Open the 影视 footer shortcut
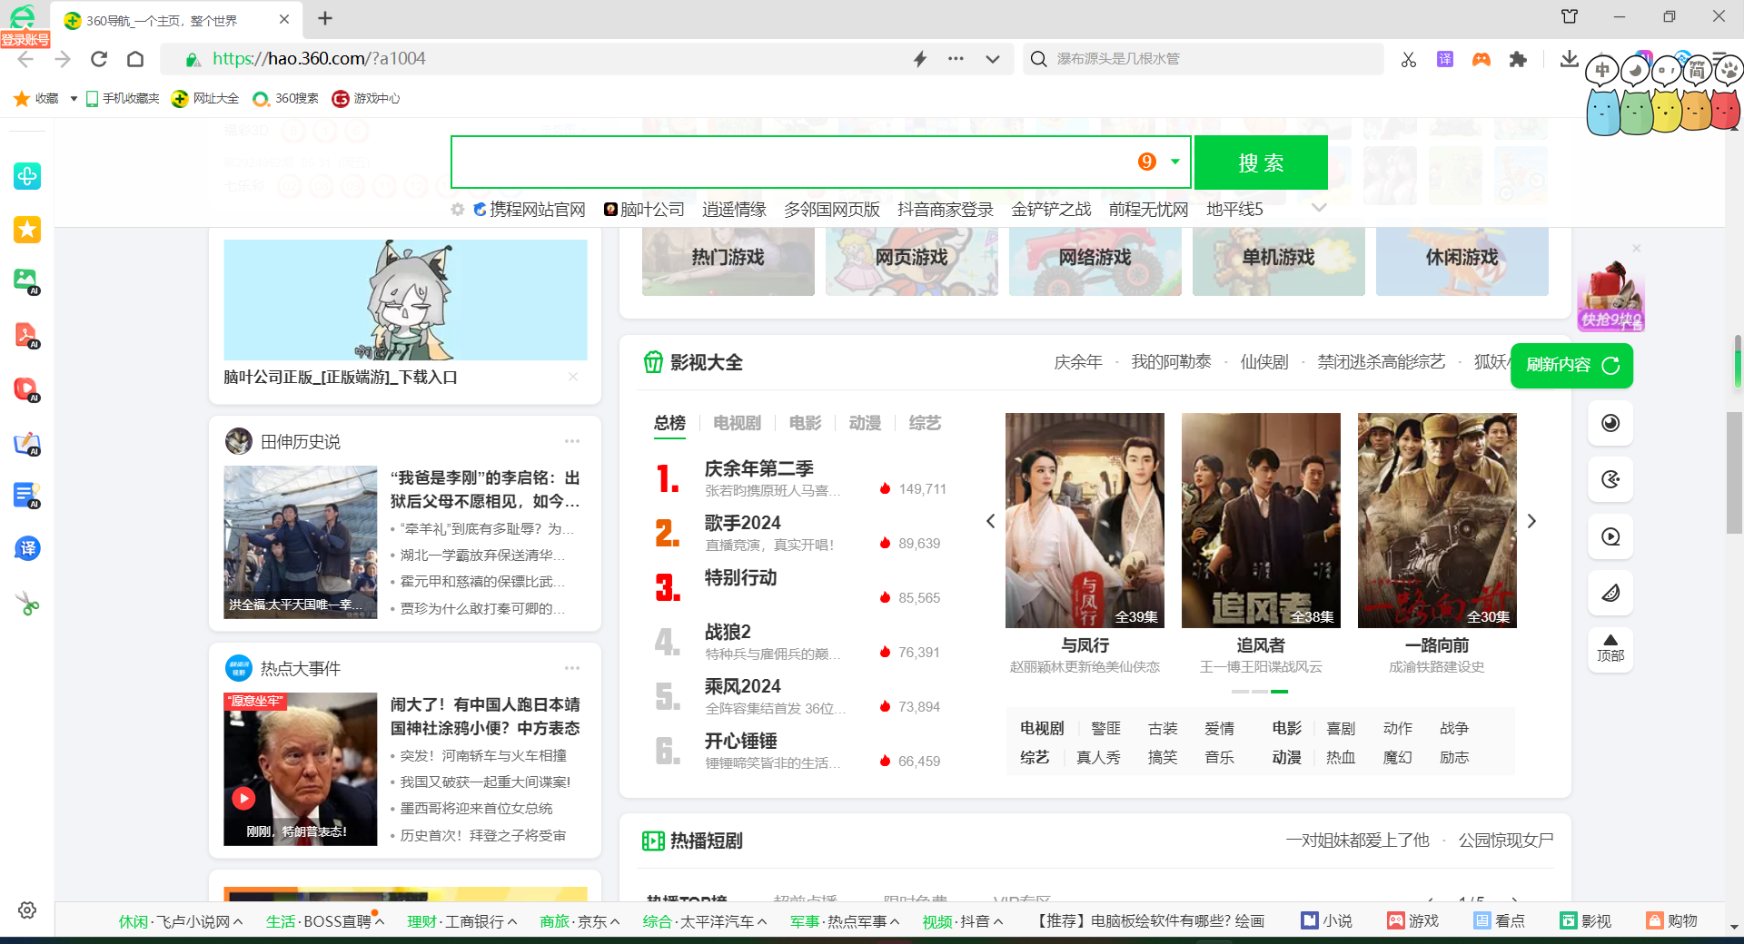Screen dimensions: 1744x944 pos(1585,921)
